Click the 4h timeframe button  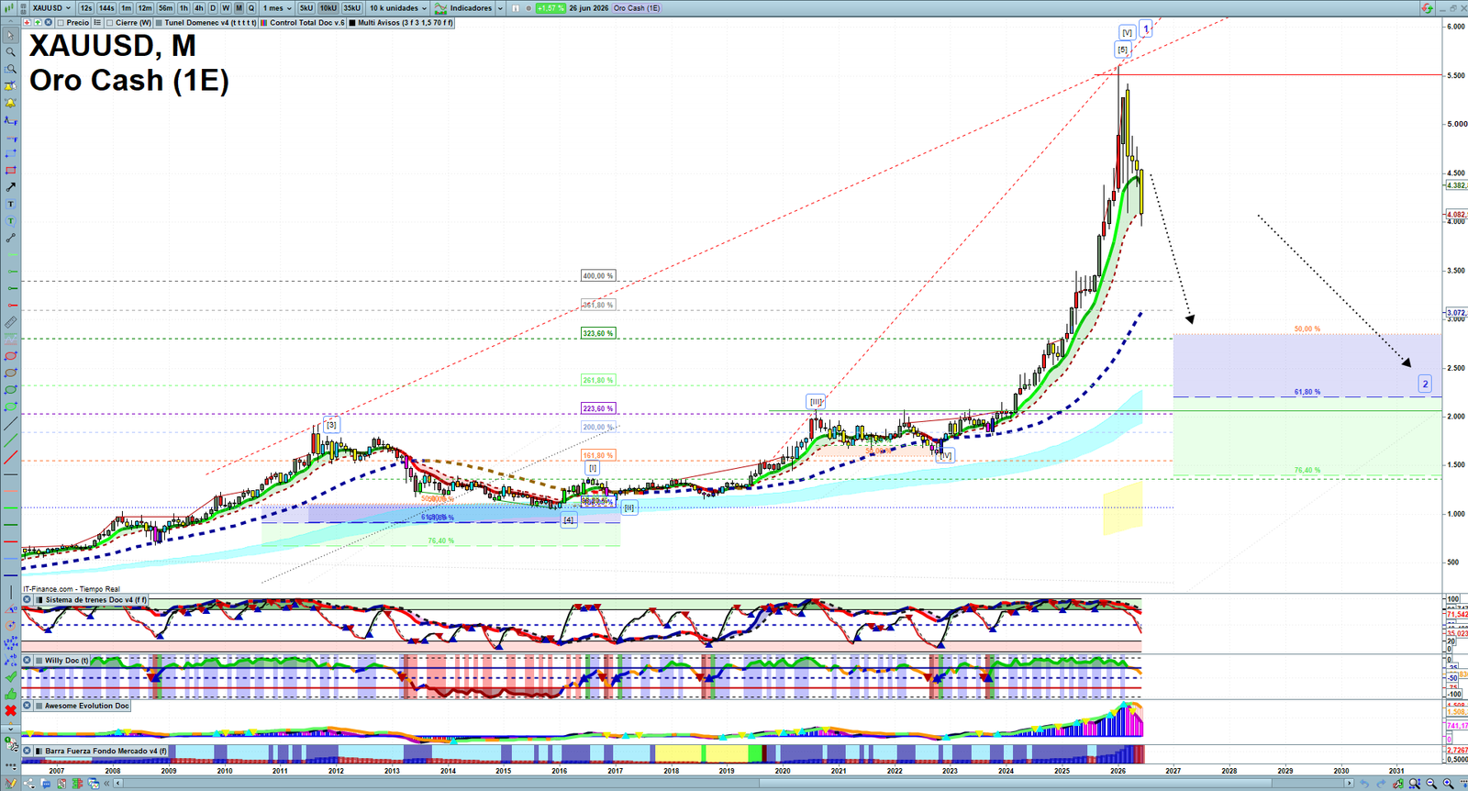(x=198, y=8)
